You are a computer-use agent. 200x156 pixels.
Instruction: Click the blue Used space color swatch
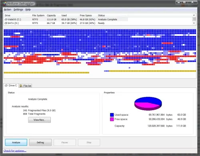point(112,115)
